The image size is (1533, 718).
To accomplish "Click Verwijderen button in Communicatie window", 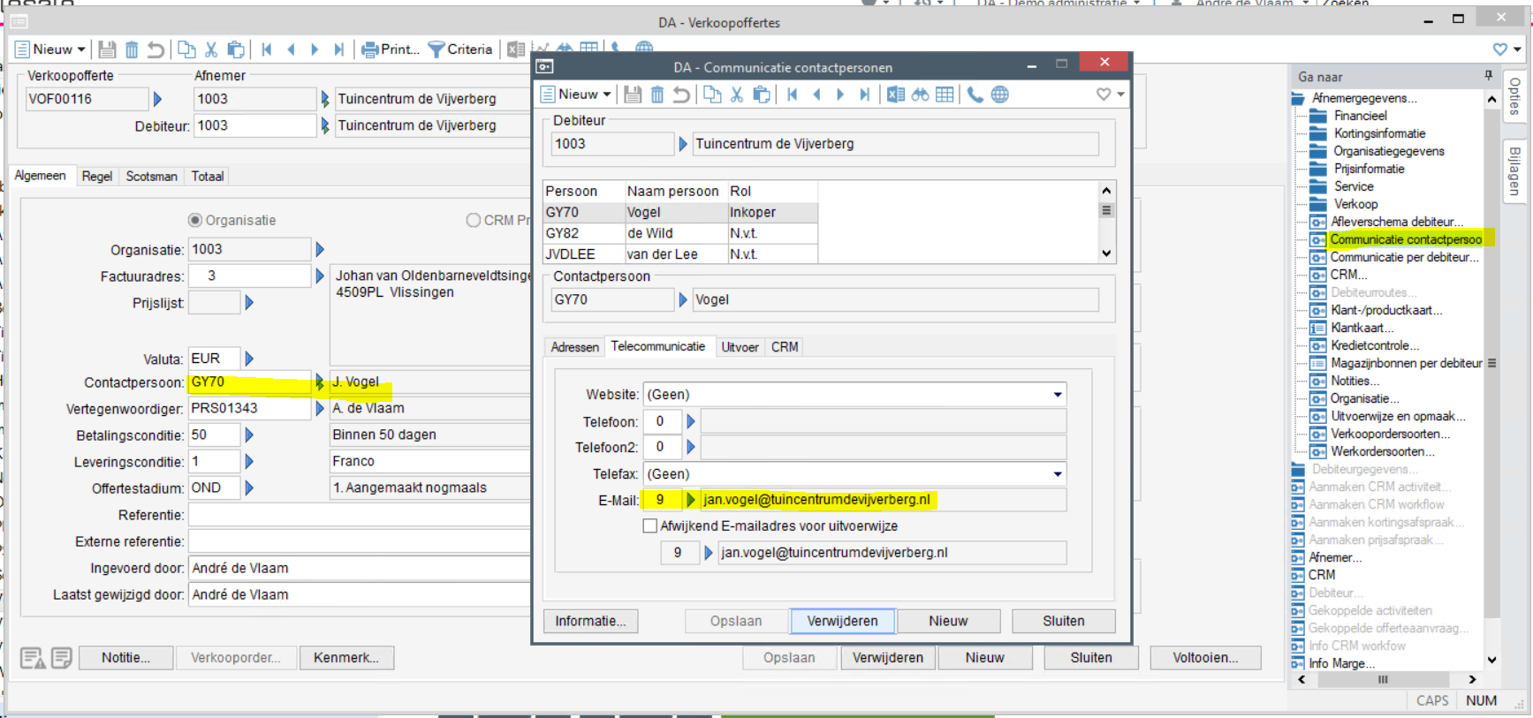I will [842, 621].
